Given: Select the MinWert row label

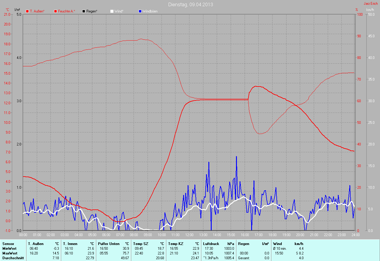Looking at the screenshot, I should pos(9,249).
